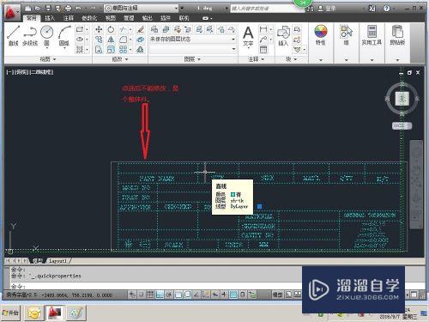
Task: Expand the Modify (修改) panel
Action: [x=120, y=59]
